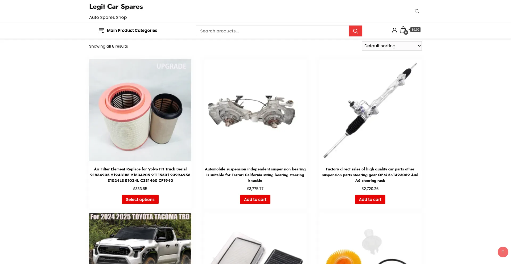Click Select options for Volvo air filter
Image resolution: width=511 pixels, height=264 pixels.
point(140,199)
